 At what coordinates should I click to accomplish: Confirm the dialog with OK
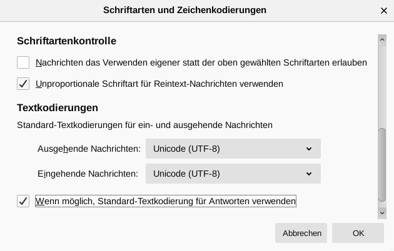(358, 233)
